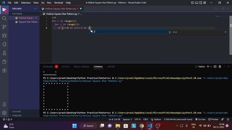Click errors and warnings status indicator
Viewport: 232px width, 130px height.
(7, 119)
